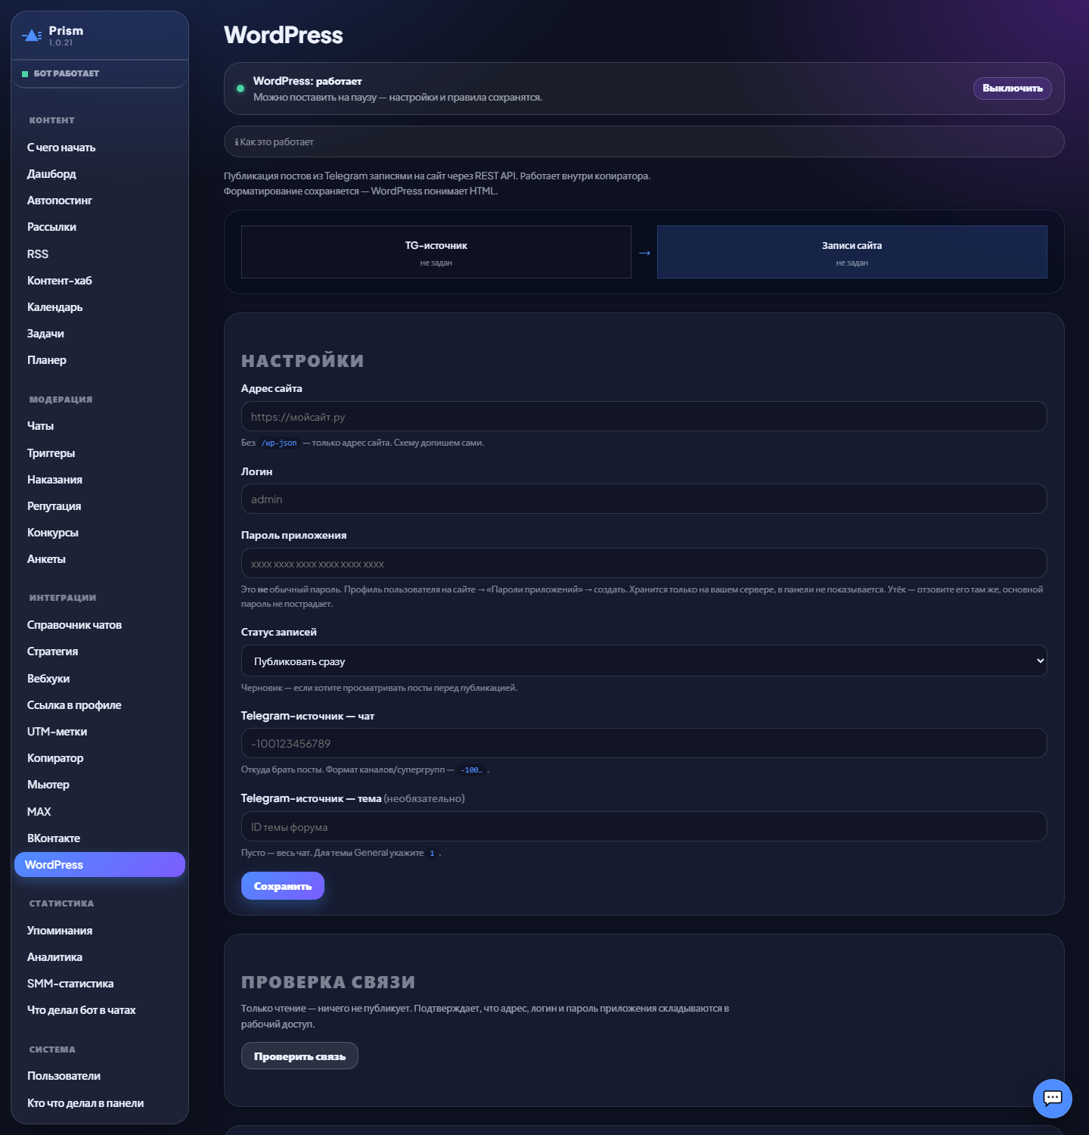
Task: Focus the Пароль приложения field
Action: coord(644,564)
